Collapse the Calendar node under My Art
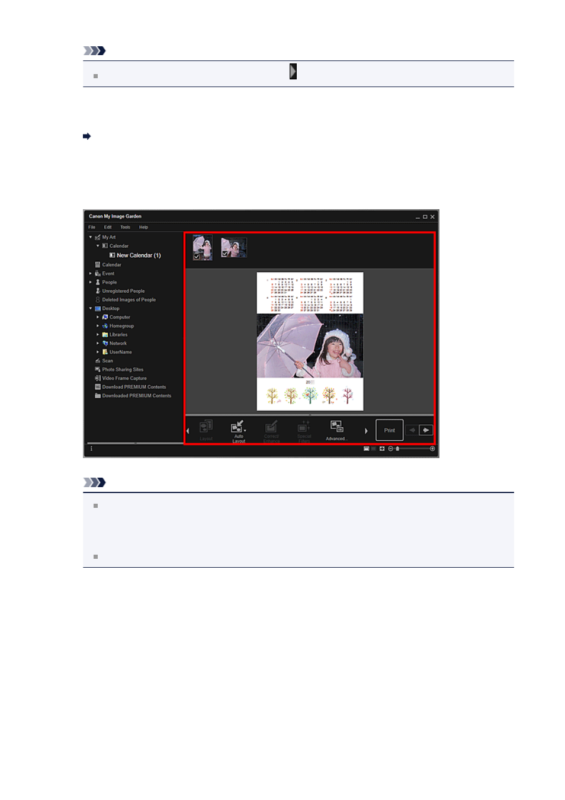The image size is (565, 800). coord(98,246)
